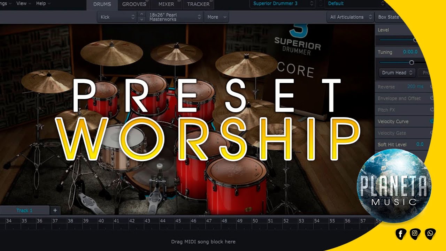Open the MIXER tab
This screenshot has height=251, width=446.
[x=166, y=5]
